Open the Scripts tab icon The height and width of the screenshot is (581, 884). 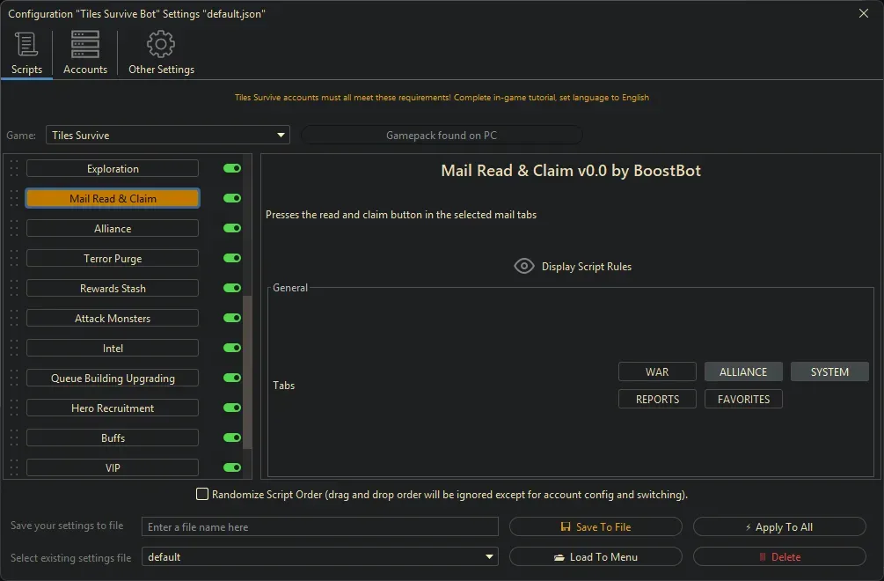(x=26, y=44)
